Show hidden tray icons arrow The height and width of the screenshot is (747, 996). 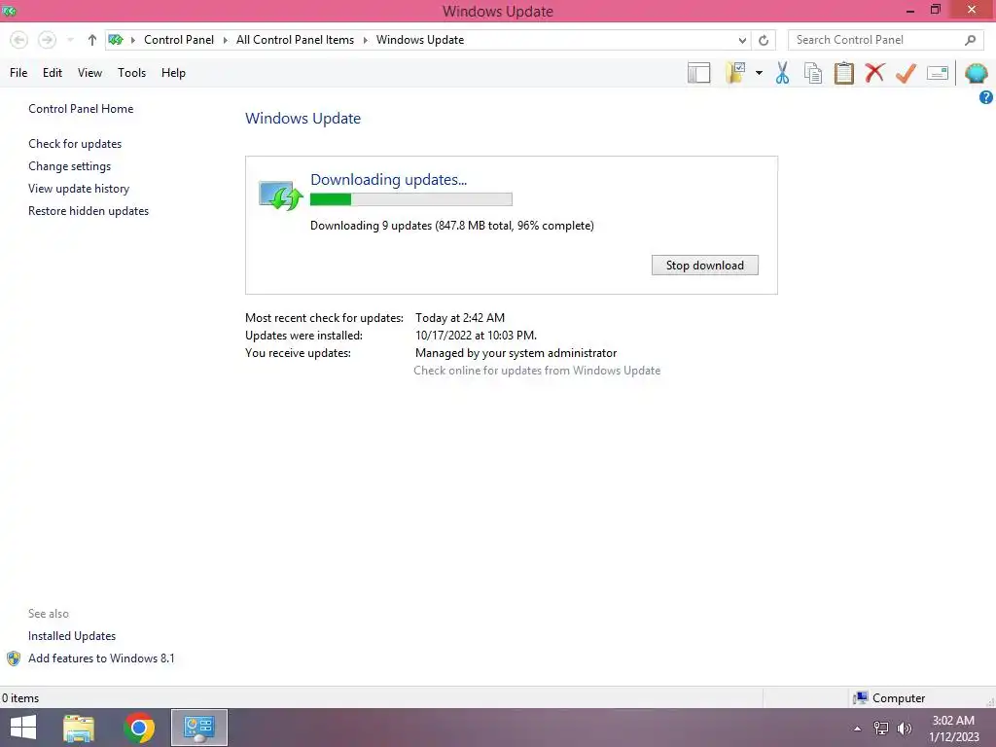(x=858, y=729)
